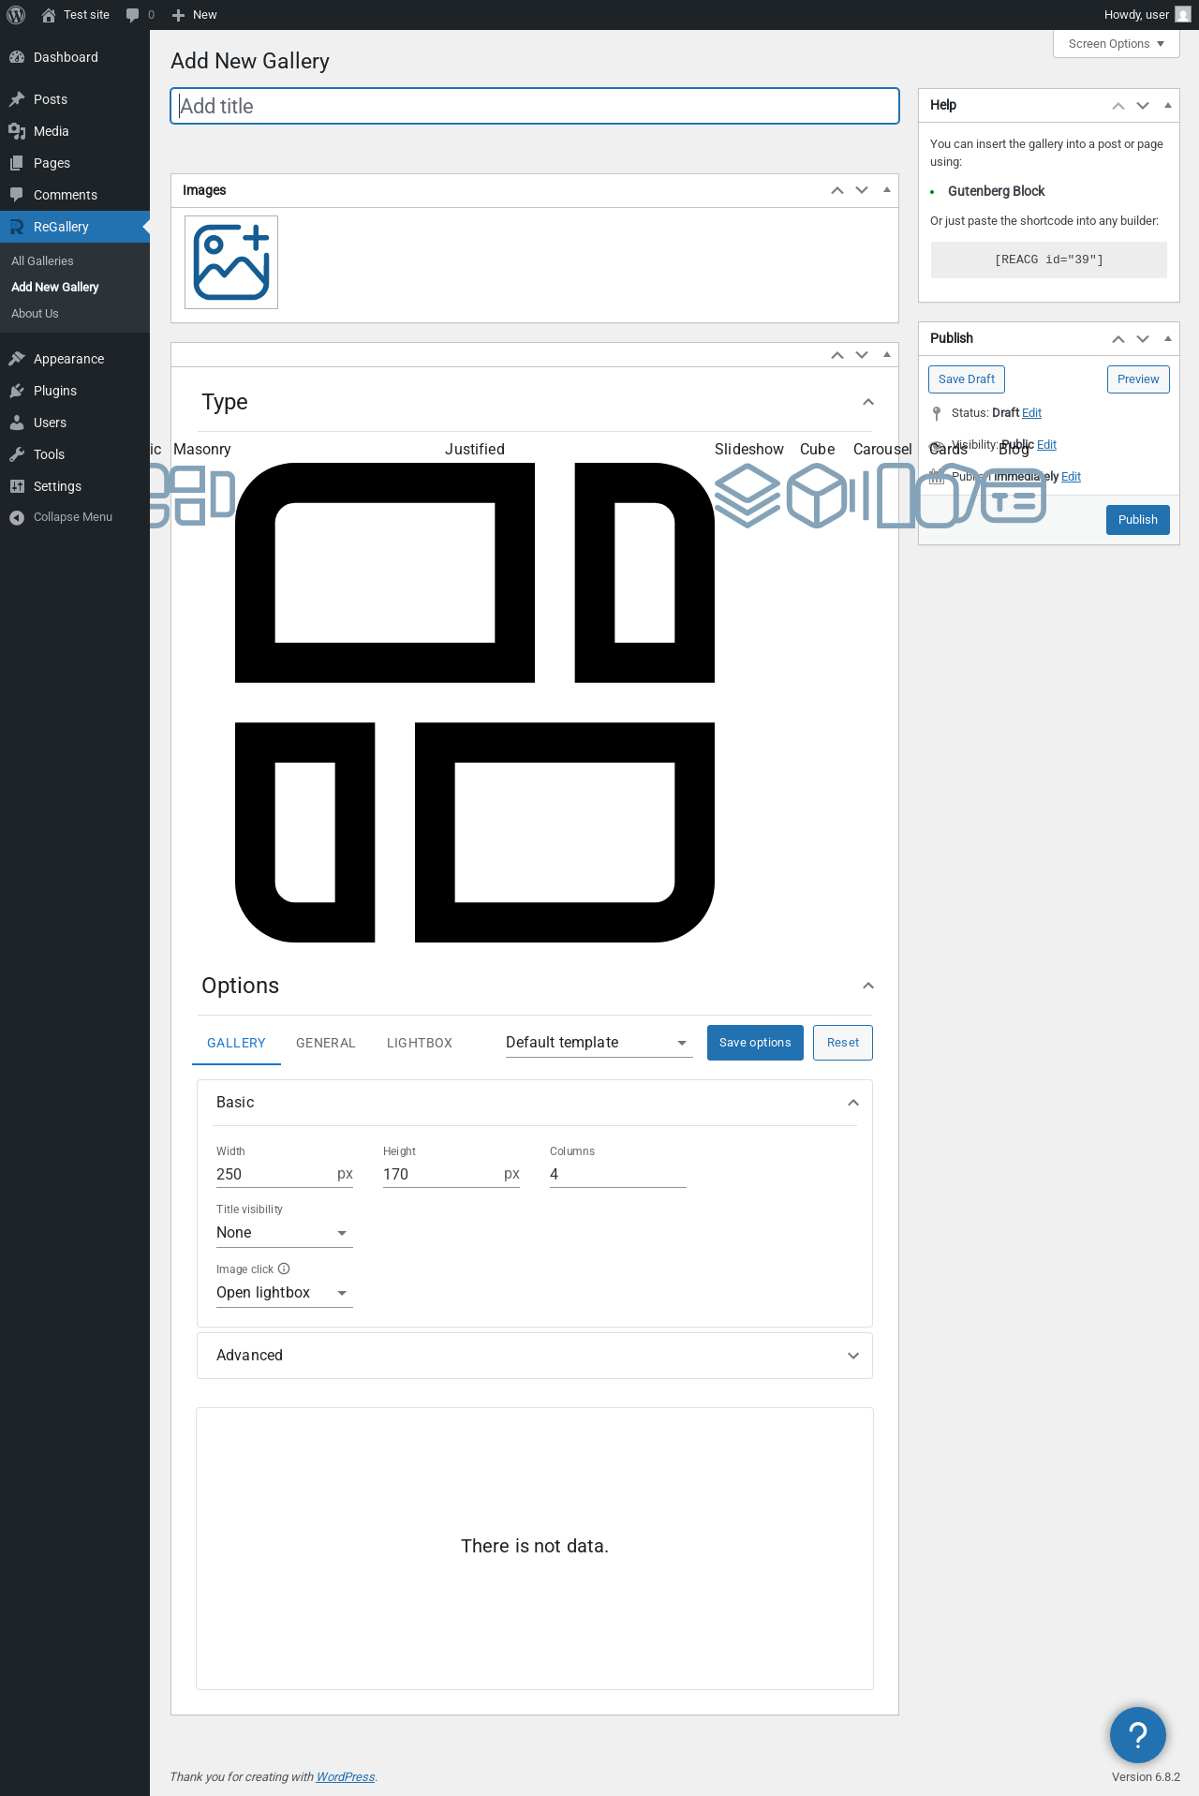Open About Us submenu item
1199x1796 pixels.
pos(35,314)
